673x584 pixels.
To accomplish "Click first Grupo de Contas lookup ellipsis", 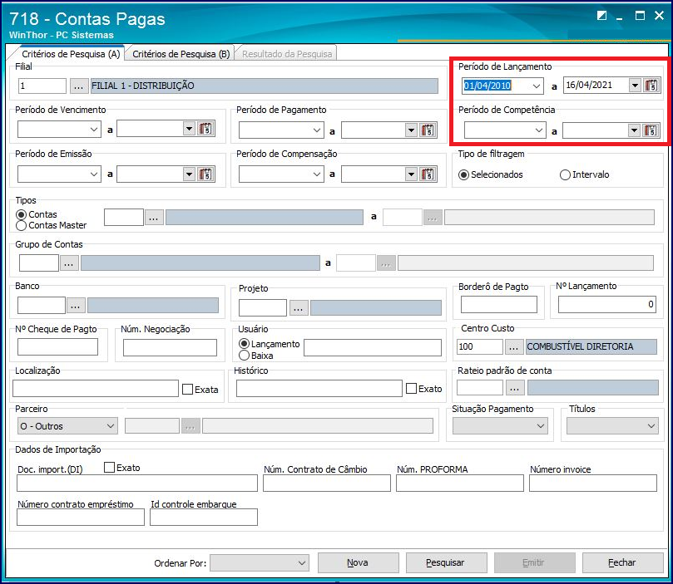I will 69,263.
